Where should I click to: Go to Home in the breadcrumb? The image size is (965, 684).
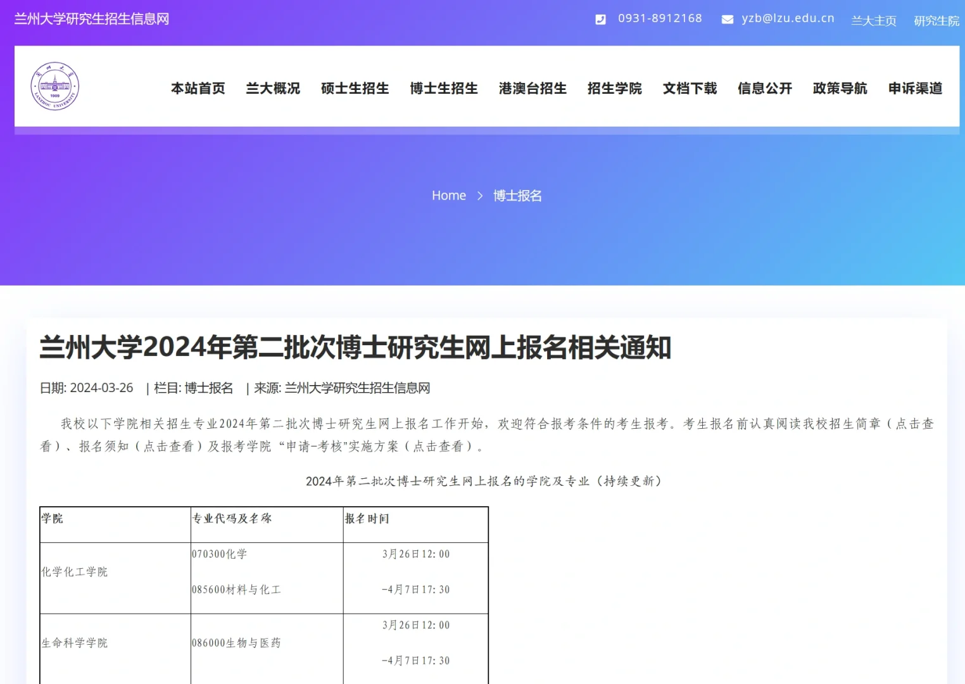449,196
